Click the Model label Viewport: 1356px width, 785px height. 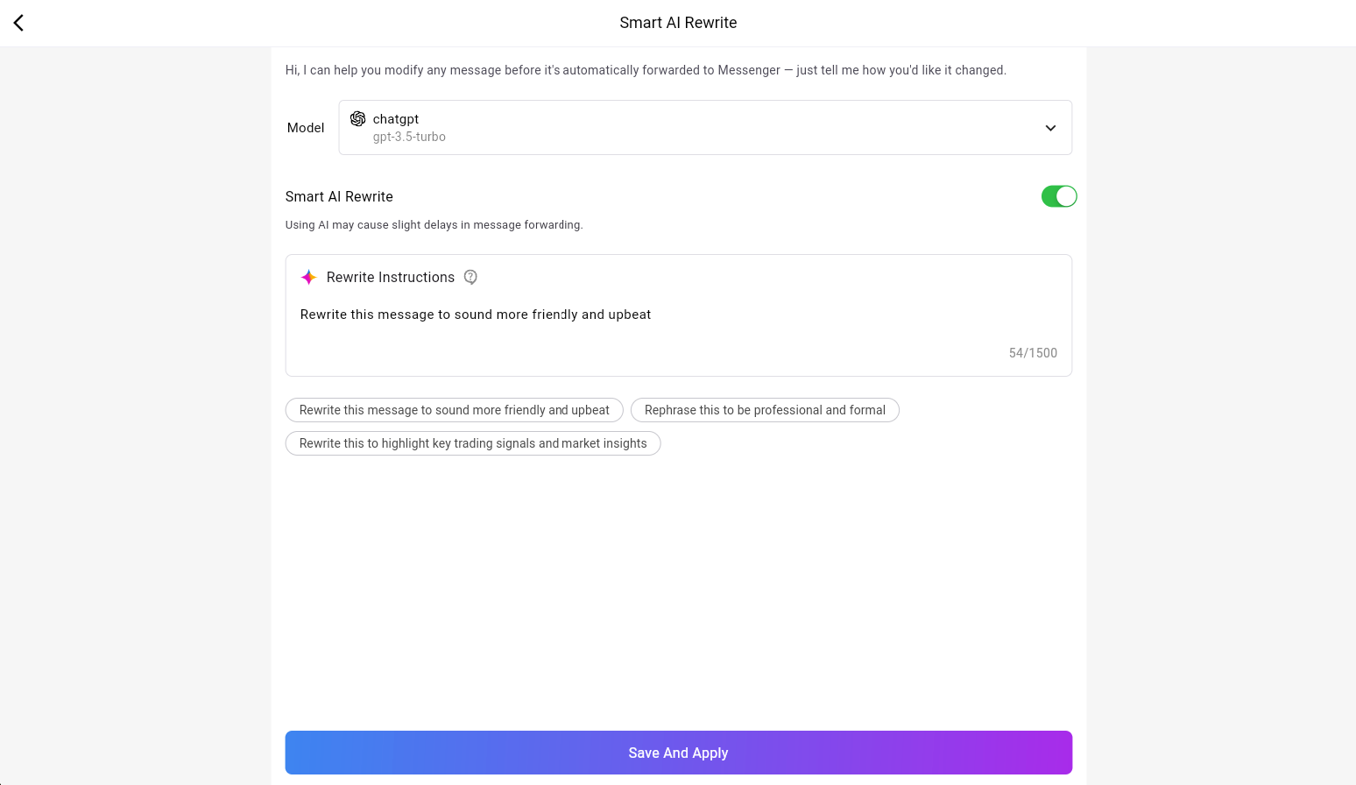coord(306,128)
